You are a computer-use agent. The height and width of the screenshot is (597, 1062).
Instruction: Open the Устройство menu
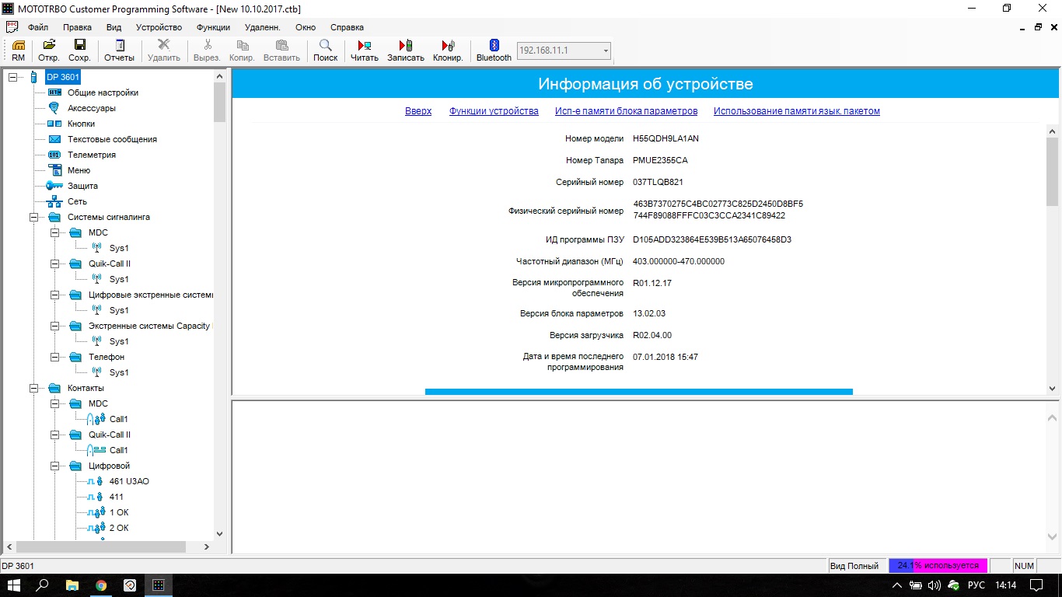(159, 27)
